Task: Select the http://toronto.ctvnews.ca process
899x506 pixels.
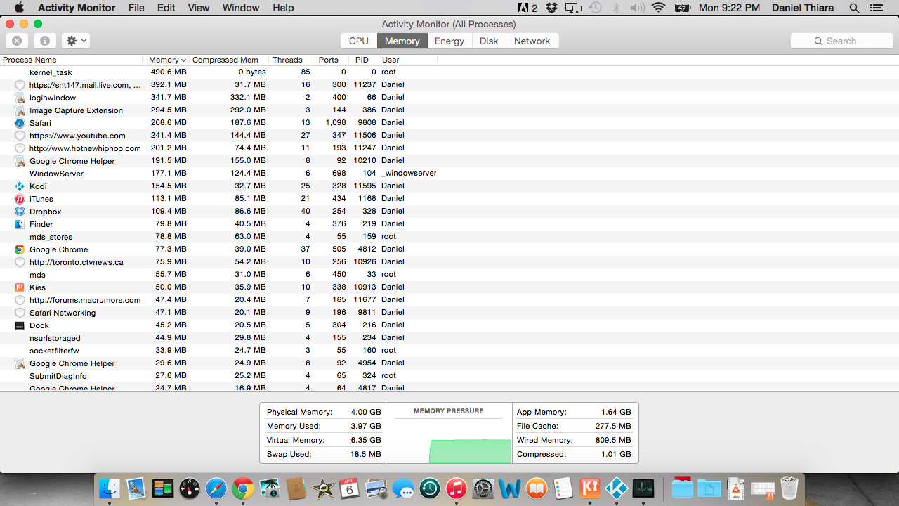Action: 449,262
